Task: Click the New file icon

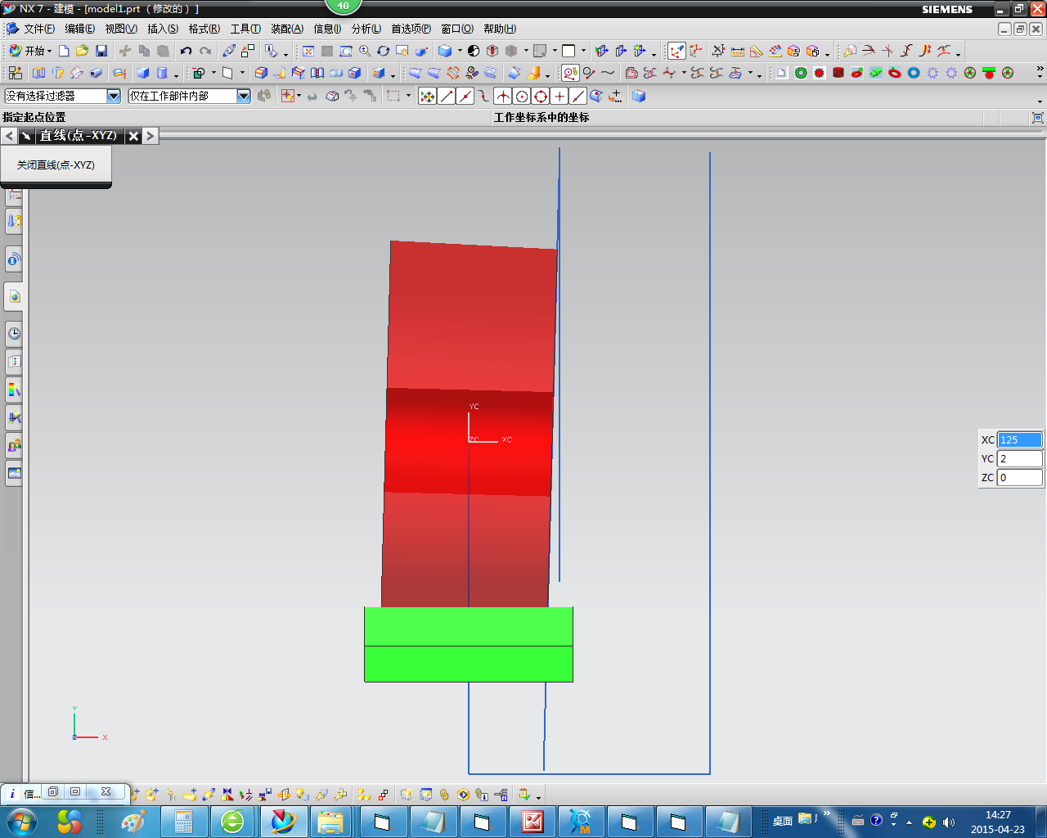Action: point(64,51)
